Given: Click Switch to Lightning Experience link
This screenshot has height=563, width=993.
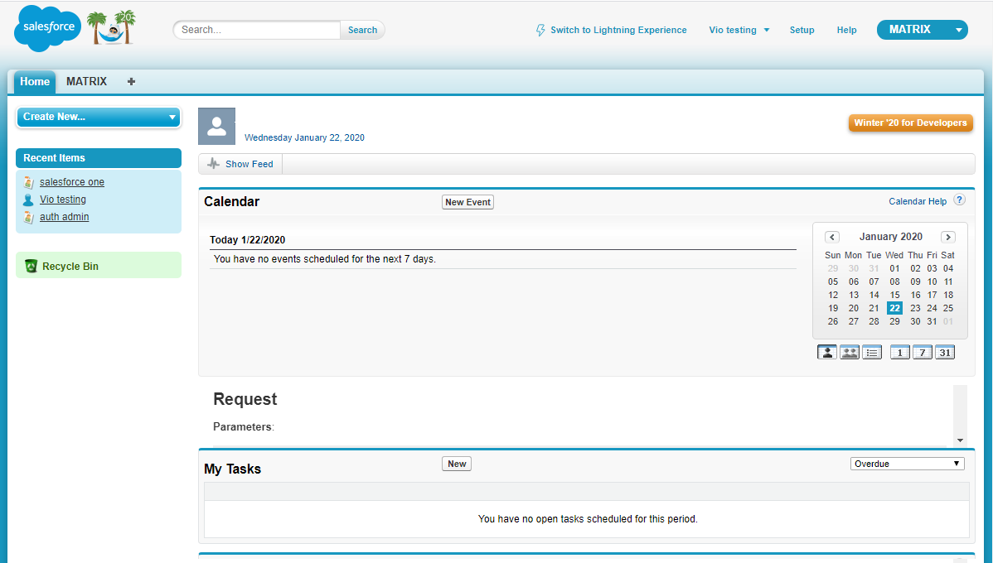Looking at the screenshot, I should tap(618, 30).
